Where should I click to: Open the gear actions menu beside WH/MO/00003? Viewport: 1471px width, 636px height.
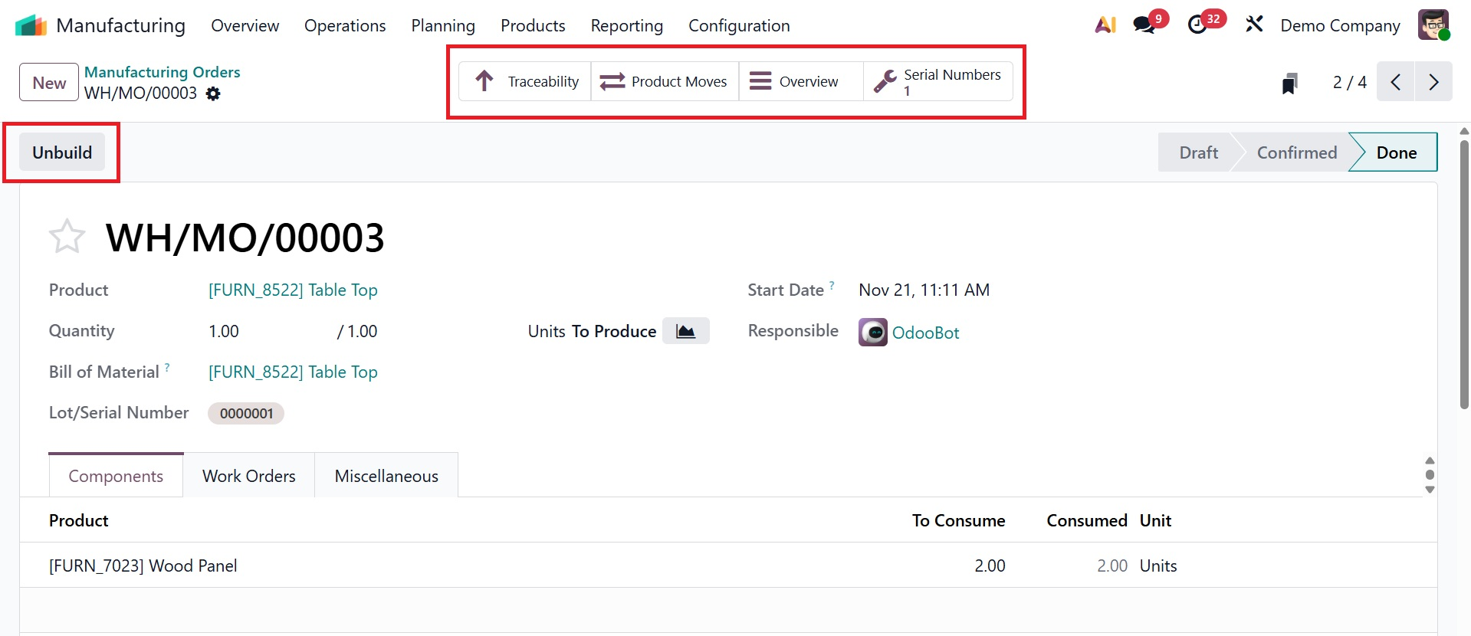213,93
